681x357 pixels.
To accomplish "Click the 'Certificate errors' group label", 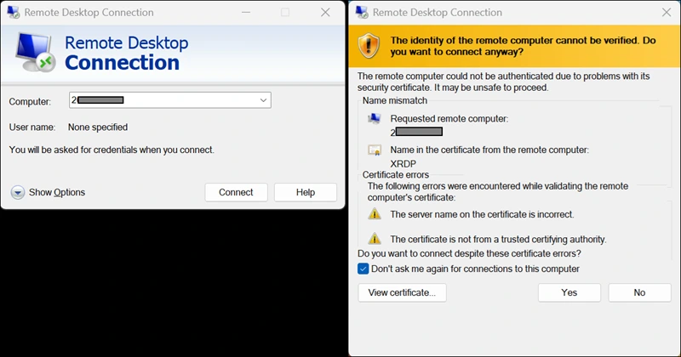I will (396, 175).
